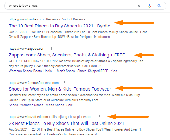The image size is (170, 140).
Task: Follow the Famous Footwear 'Sale' sitelink
Action: point(70,105)
